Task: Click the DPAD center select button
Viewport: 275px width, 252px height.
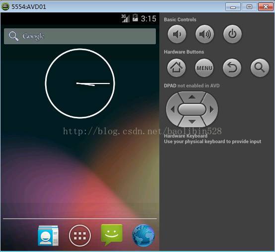Action: click(192, 109)
